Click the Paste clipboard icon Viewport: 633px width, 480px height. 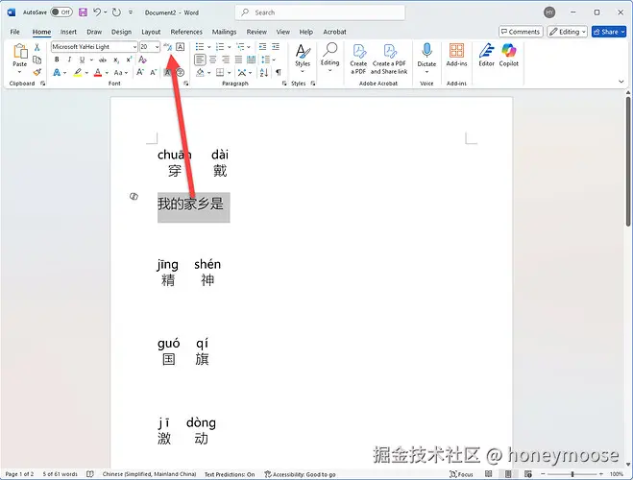[20, 52]
